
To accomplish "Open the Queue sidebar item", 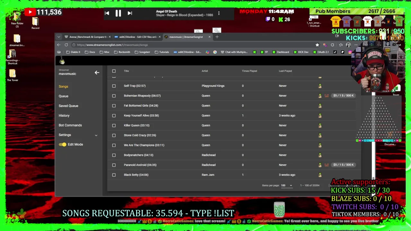I will pos(64,96).
